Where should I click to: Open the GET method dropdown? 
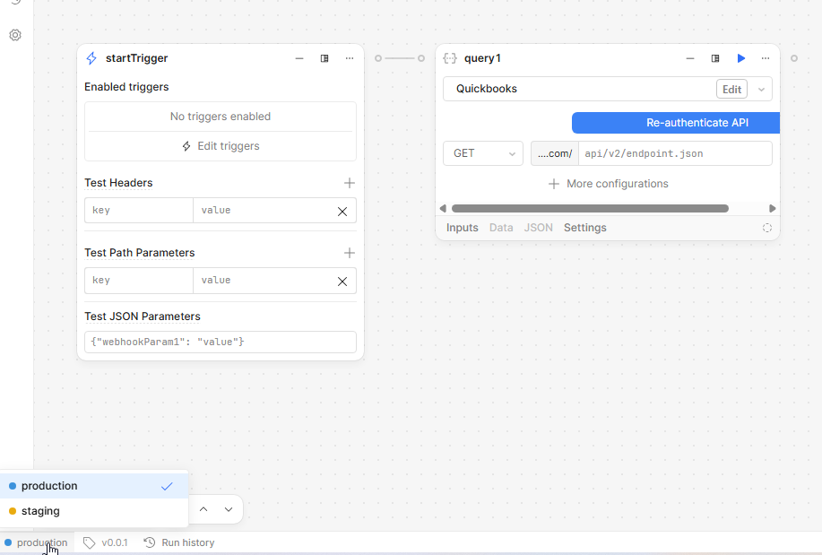[x=483, y=153]
